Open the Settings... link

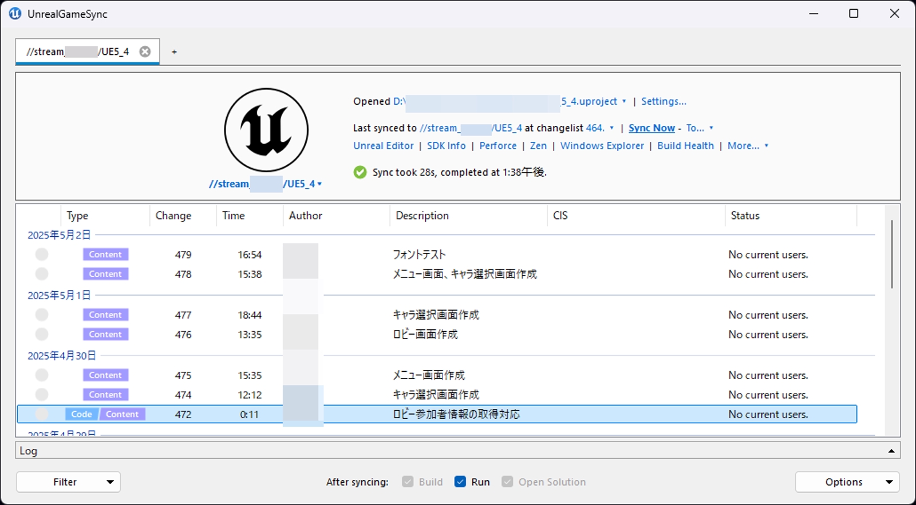point(664,101)
